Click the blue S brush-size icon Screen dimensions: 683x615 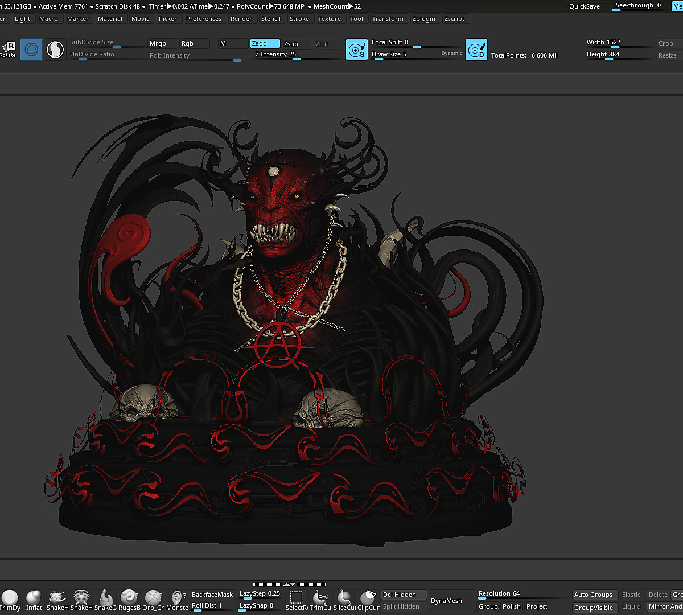[357, 50]
